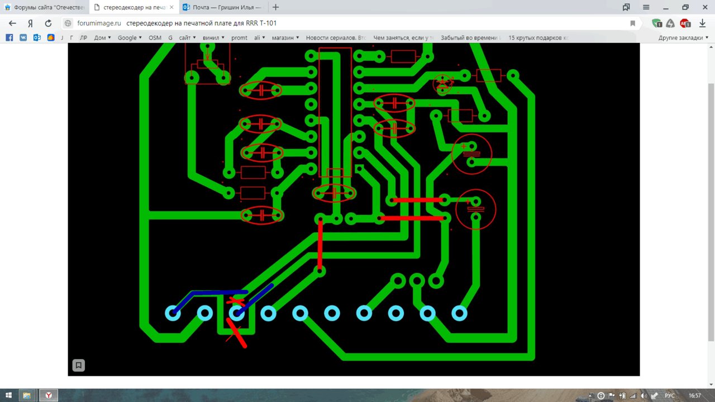
Task: Open the promt bookmark
Action: click(x=239, y=37)
